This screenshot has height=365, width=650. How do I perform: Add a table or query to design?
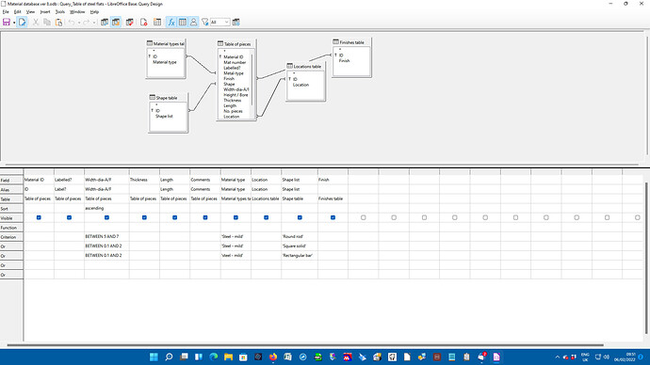(157, 22)
